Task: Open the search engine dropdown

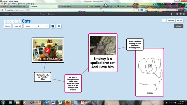Action: (x=142, y=10)
